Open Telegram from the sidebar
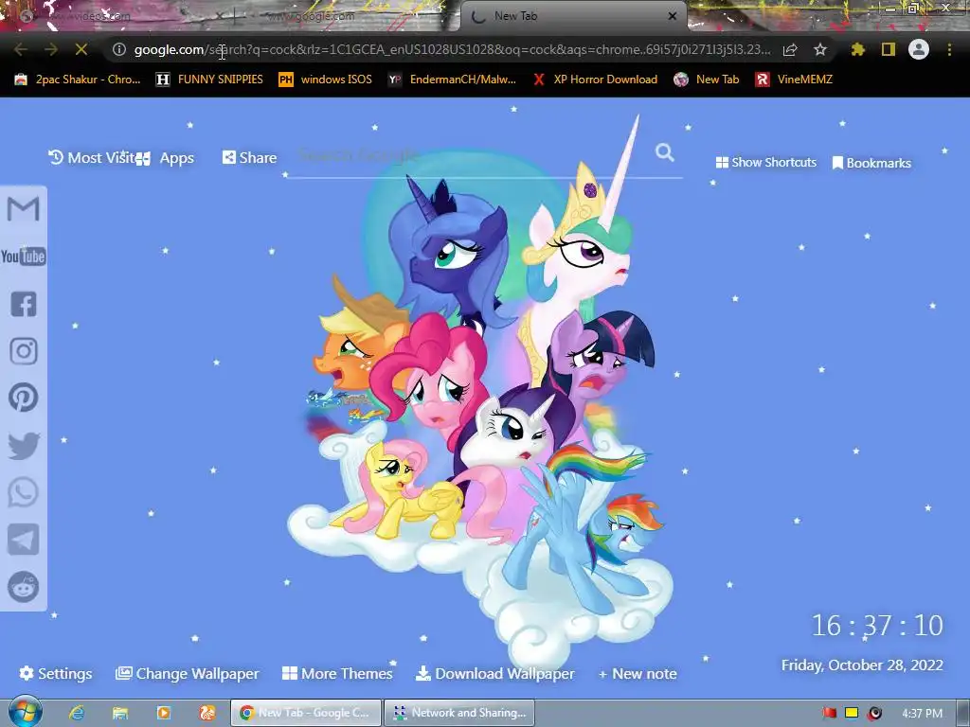Image resolution: width=970 pixels, height=727 pixels. [24, 539]
